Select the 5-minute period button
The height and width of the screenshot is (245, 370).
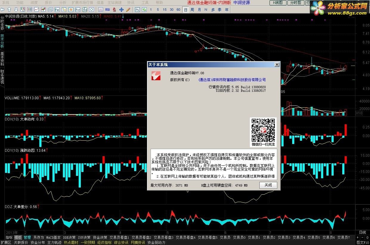158,10
